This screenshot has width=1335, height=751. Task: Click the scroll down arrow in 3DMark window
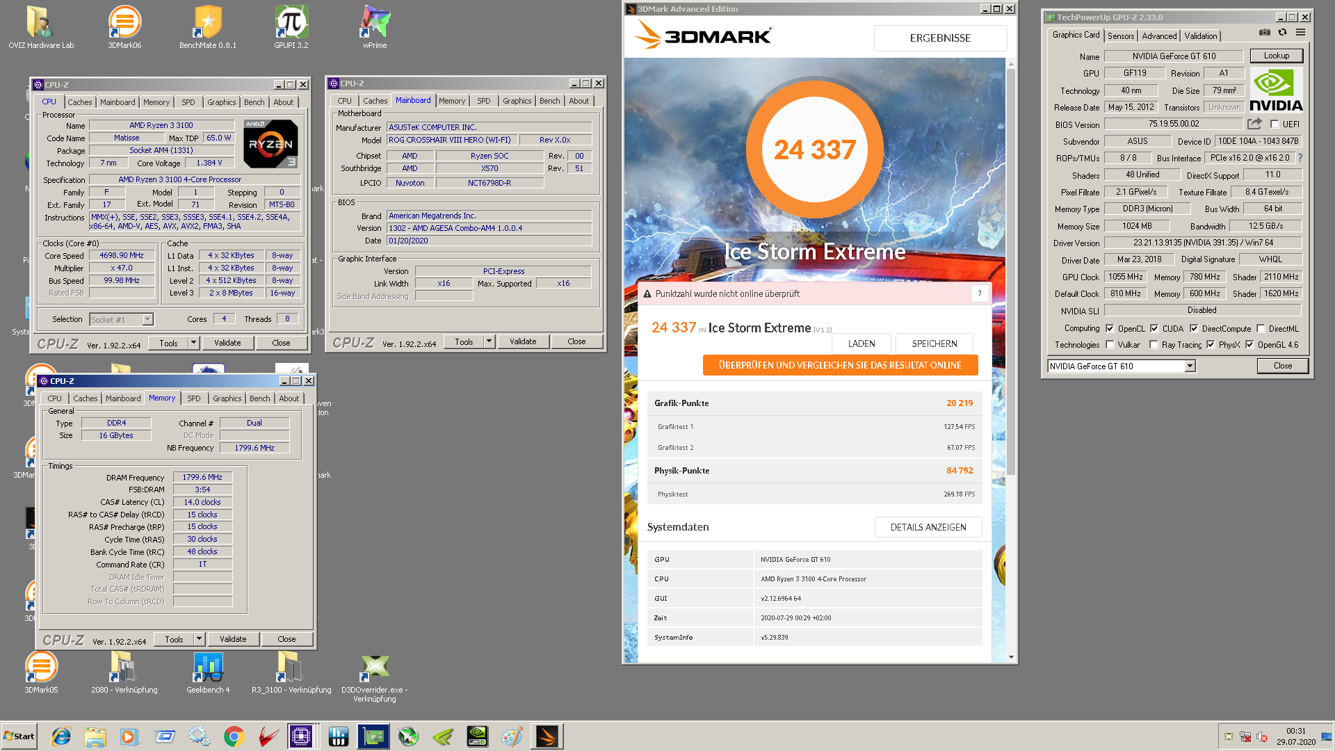click(1011, 656)
